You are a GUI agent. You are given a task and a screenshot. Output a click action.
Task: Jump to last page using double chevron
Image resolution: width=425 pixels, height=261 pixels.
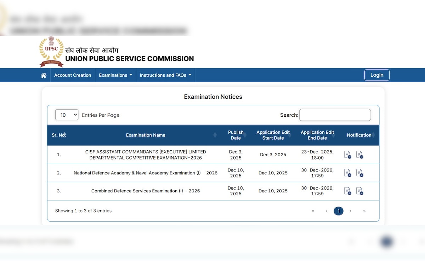coord(364,211)
